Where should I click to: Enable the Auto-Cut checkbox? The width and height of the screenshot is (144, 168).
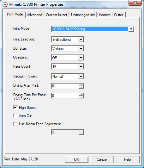tap(15, 115)
